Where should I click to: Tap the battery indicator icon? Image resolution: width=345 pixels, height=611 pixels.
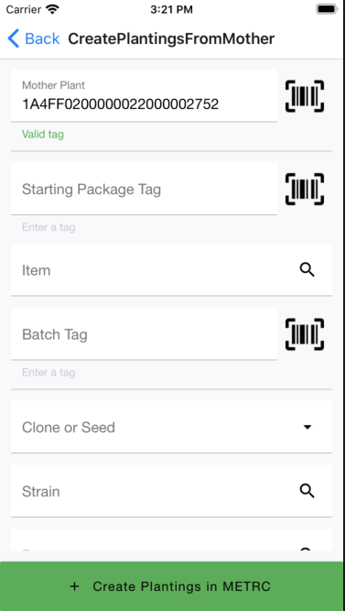tap(327, 9)
